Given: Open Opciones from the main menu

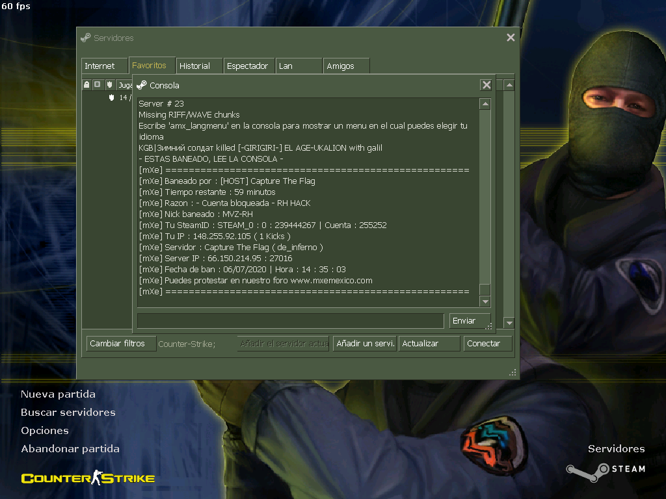Looking at the screenshot, I should 45,431.
